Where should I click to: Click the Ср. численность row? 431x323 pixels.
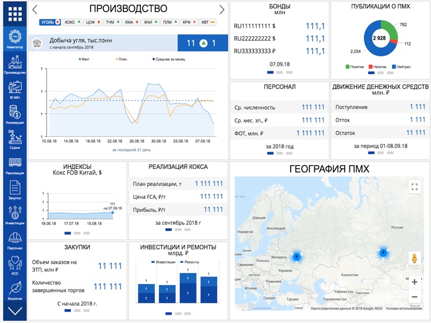click(279, 107)
